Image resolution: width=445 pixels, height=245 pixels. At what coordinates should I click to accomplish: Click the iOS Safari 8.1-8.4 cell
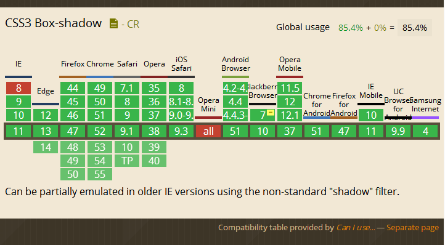click(181, 102)
